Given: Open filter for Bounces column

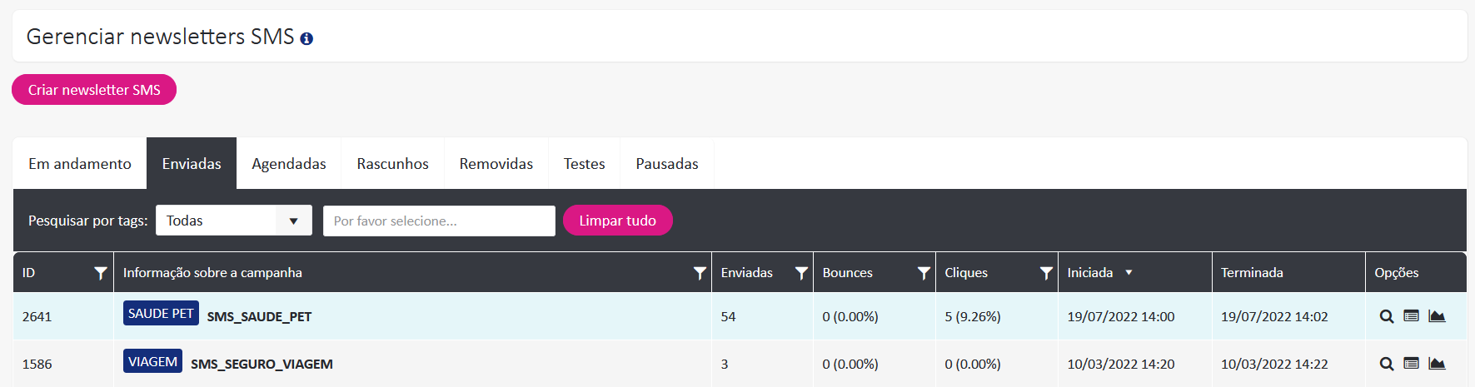Looking at the screenshot, I should [924, 273].
